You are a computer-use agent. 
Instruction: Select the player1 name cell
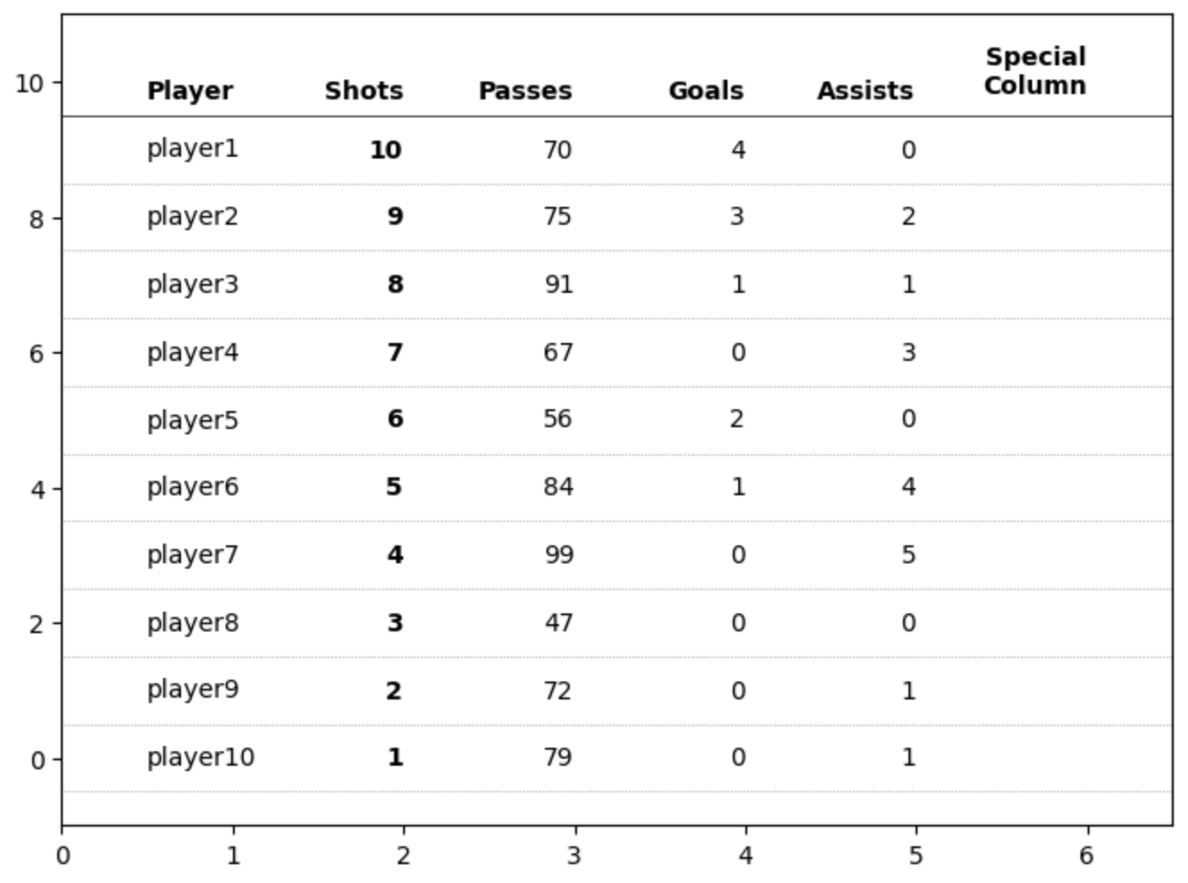tap(193, 149)
